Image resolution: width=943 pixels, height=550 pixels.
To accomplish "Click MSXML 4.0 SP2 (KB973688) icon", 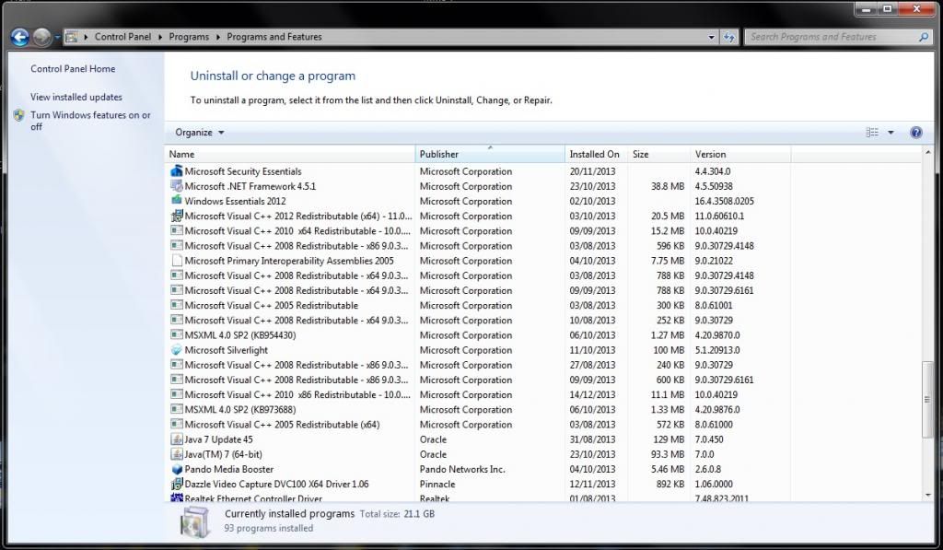I will 176,409.
